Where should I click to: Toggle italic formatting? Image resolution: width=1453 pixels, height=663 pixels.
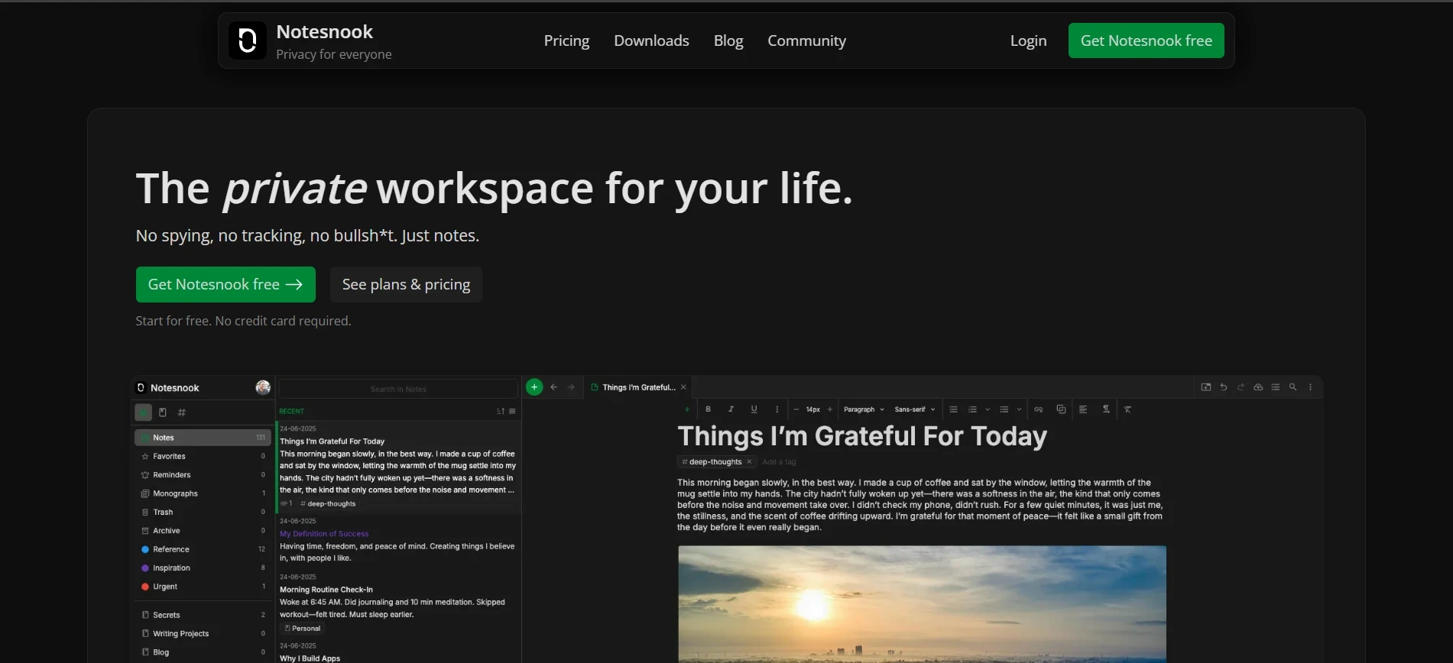point(731,409)
